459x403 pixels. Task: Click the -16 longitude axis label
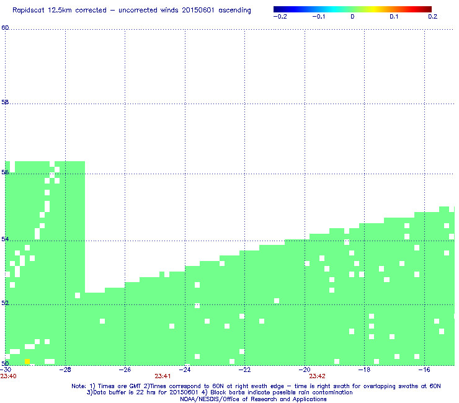424,370
